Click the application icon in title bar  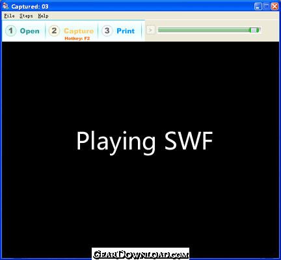(5, 6)
